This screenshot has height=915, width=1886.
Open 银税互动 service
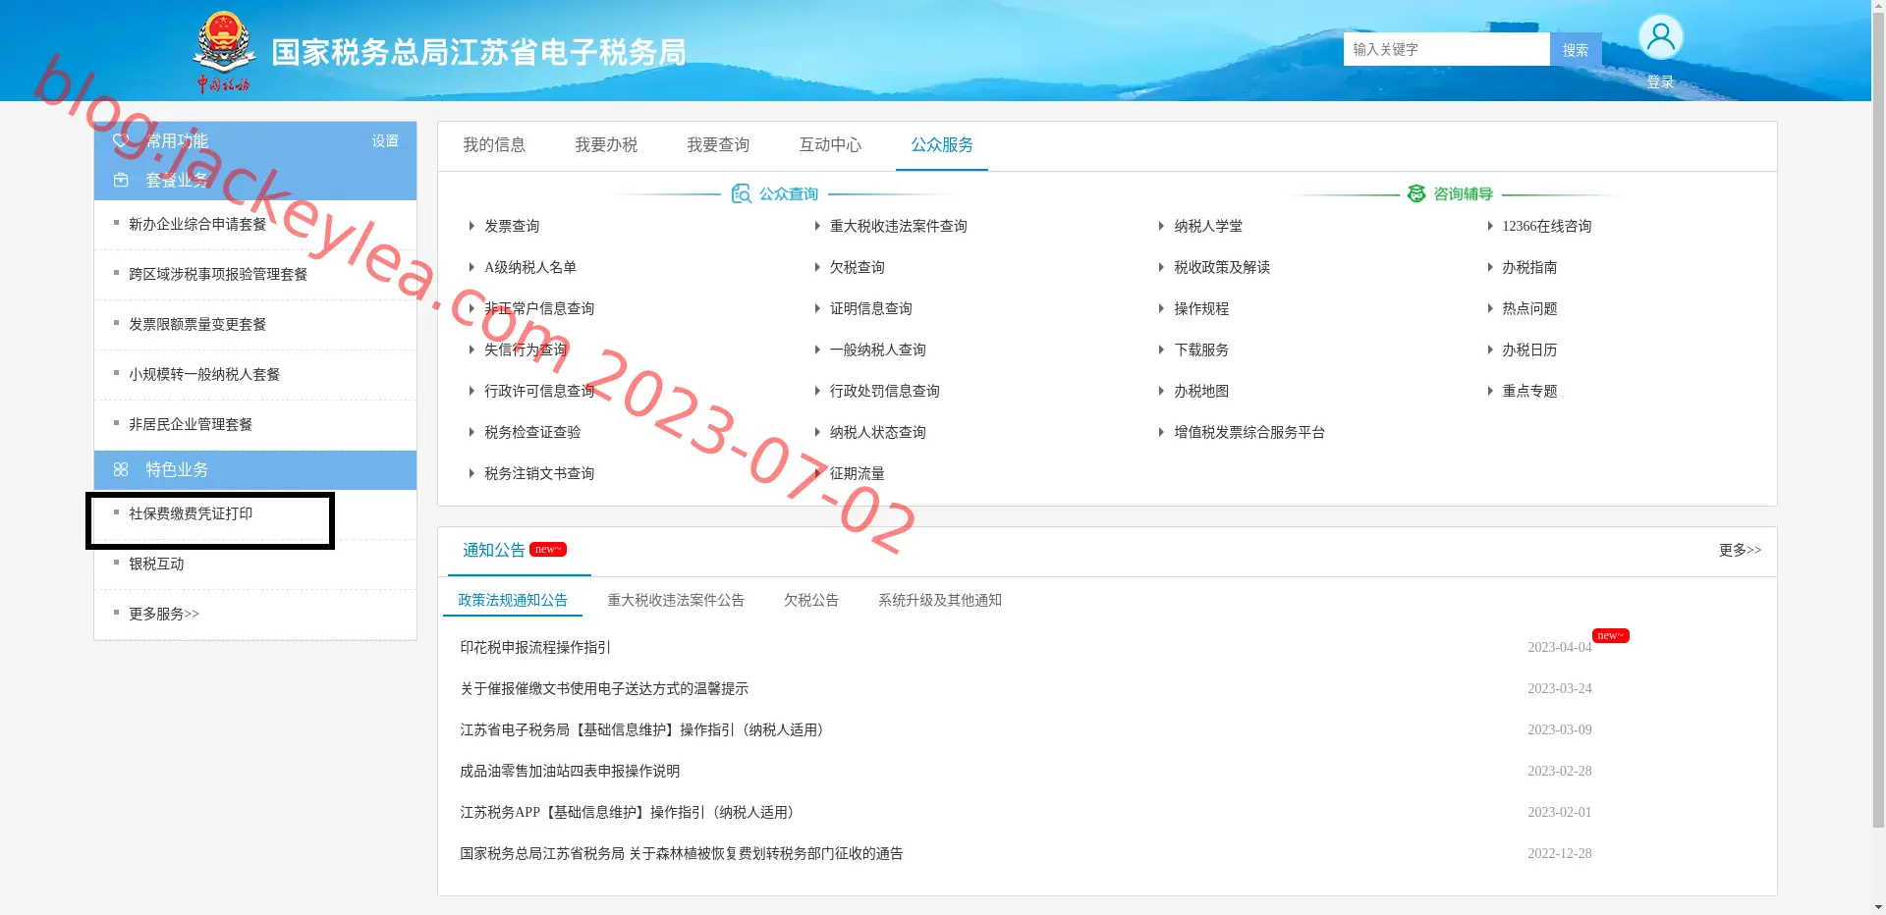[156, 564]
